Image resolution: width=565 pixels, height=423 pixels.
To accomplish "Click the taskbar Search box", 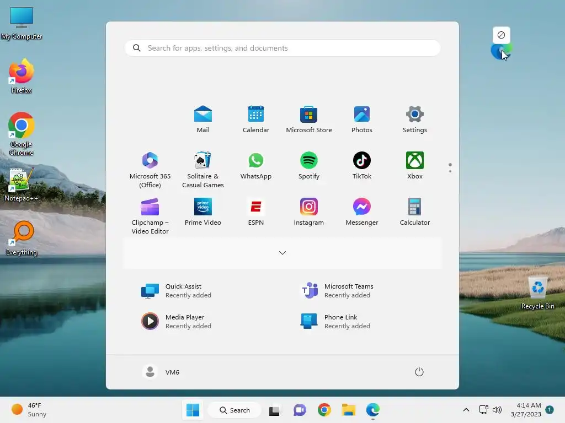I will pyautogui.click(x=234, y=410).
